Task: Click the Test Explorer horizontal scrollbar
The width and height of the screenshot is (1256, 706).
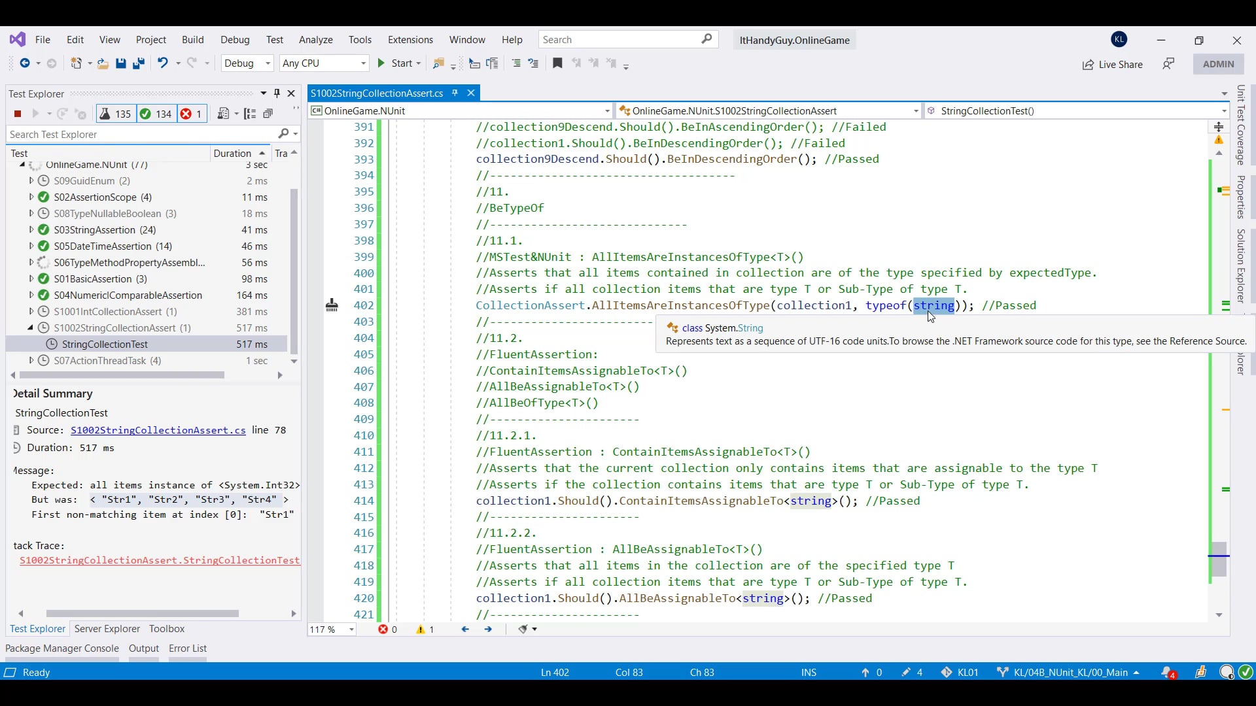Action: (x=122, y=375)
